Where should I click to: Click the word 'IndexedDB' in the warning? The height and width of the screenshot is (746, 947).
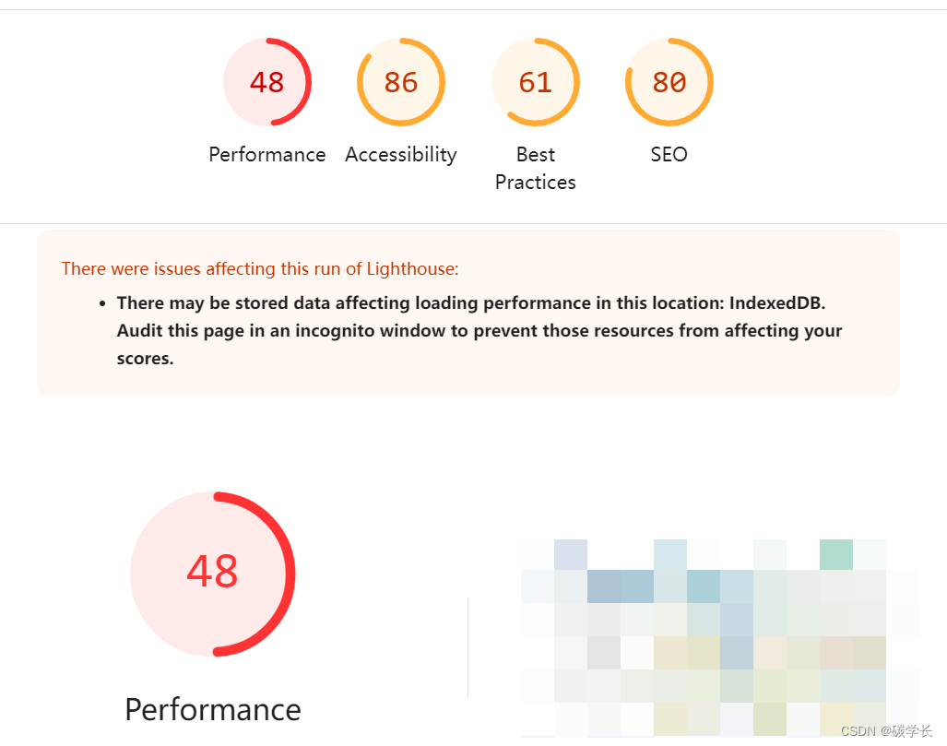[776, 302]
